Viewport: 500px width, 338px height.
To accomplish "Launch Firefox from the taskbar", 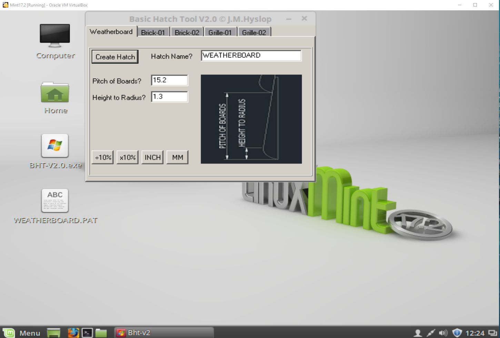I will point(73,333).
